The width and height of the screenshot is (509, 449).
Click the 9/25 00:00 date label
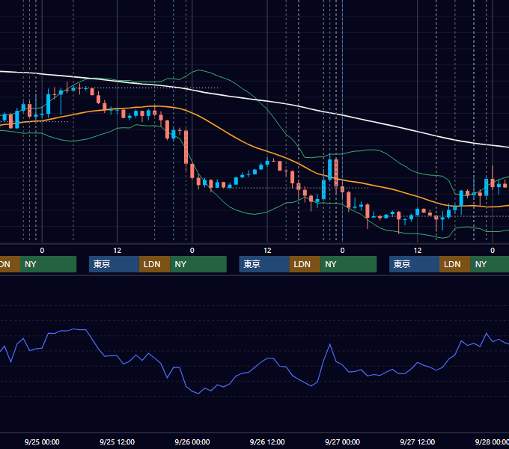42,442
